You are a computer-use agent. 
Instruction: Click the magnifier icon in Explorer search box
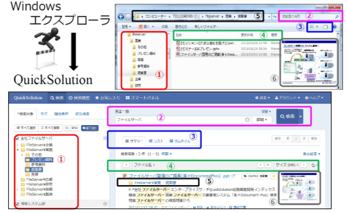click(x=337, y=16)
